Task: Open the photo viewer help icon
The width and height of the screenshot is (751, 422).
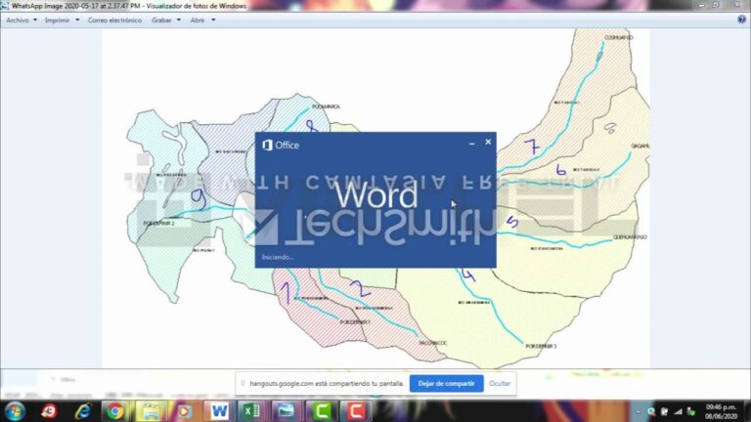Action: click(x=741, y=20)
